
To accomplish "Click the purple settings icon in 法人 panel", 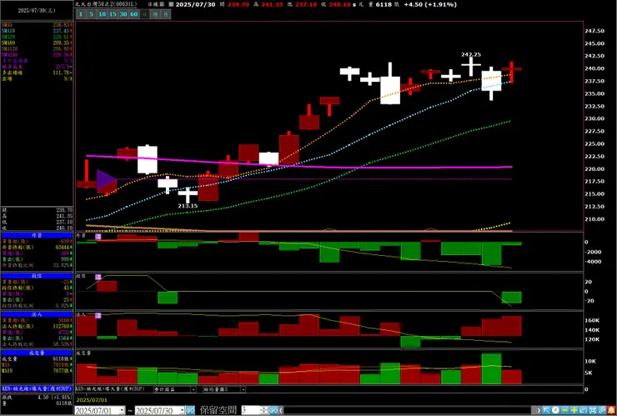I will tap(98, 315).
